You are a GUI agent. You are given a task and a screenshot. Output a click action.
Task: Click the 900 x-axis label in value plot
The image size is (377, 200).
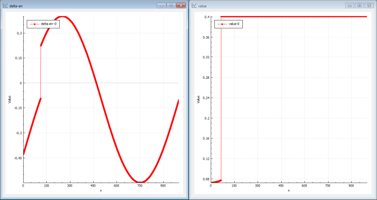point(352,186)
